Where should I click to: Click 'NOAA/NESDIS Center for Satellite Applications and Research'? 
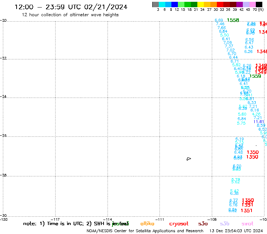tap(145, 231)
